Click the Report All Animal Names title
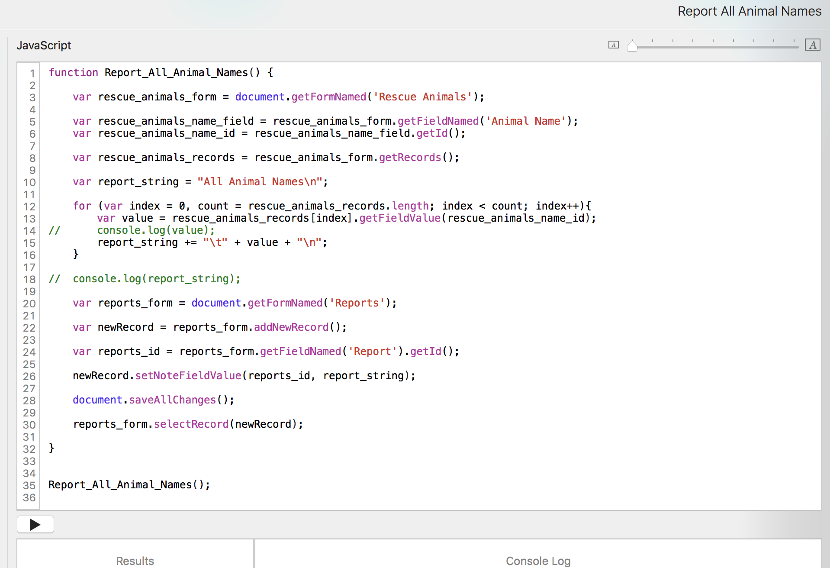The width and height of the screenshot is (830, 568). pos(749,11)
